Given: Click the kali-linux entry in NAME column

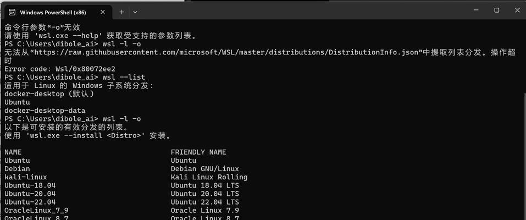Looking at the screenshot, I should point(26,177).
